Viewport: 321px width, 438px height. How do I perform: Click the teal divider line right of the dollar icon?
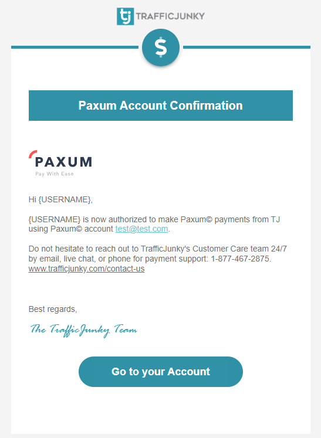coord(246,47)
